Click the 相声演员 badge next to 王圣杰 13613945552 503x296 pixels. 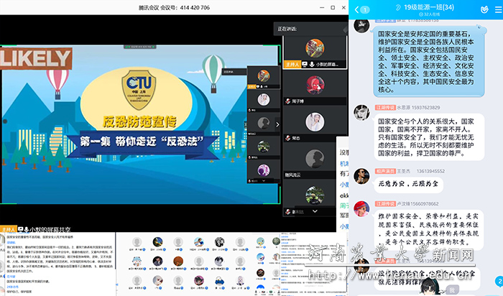[385, 171]
